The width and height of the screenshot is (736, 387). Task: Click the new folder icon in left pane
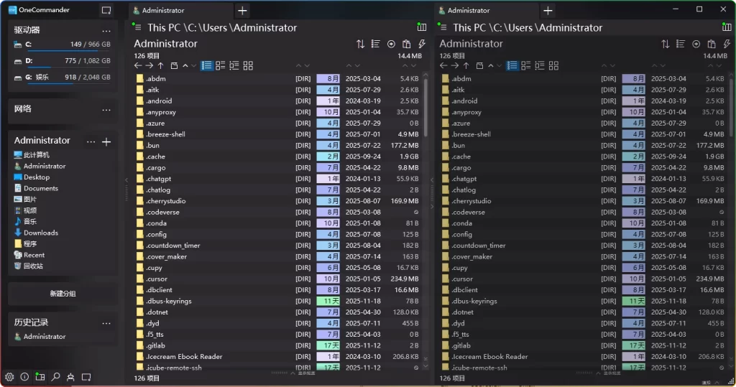pos(174,65)
